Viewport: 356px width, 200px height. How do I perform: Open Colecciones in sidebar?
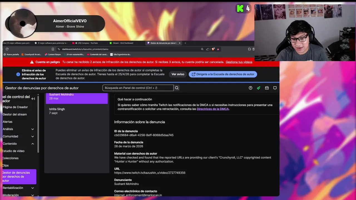(x=10, y=158)
